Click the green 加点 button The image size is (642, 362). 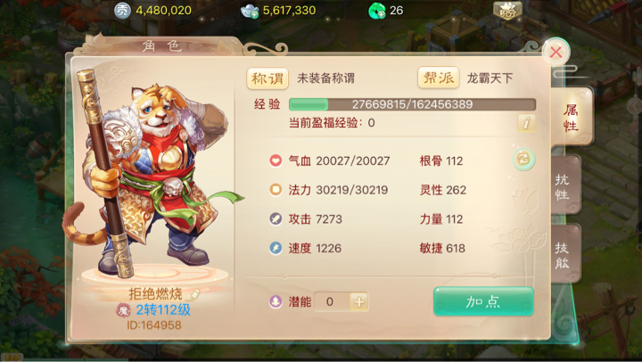483,301
